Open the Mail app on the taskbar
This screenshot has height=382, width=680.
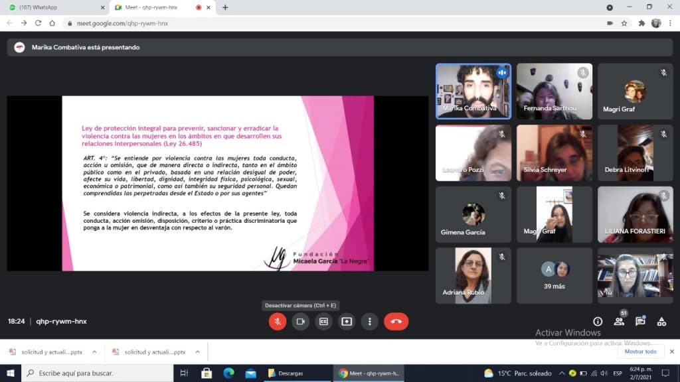pyautogui.click(x=250, y=373)
